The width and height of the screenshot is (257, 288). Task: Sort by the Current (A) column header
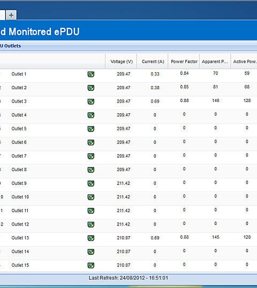153,61
